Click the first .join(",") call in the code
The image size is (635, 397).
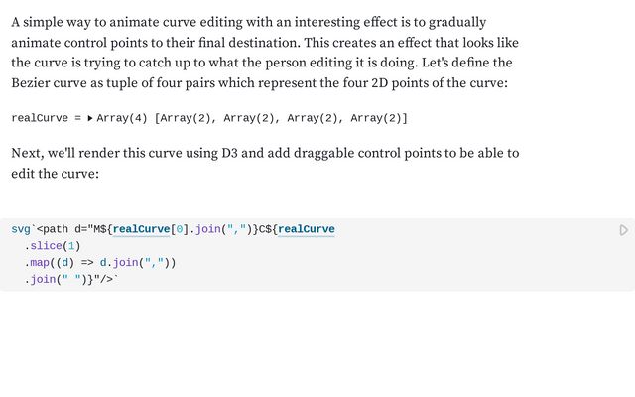pyautogui.click(x=220, y=229)
